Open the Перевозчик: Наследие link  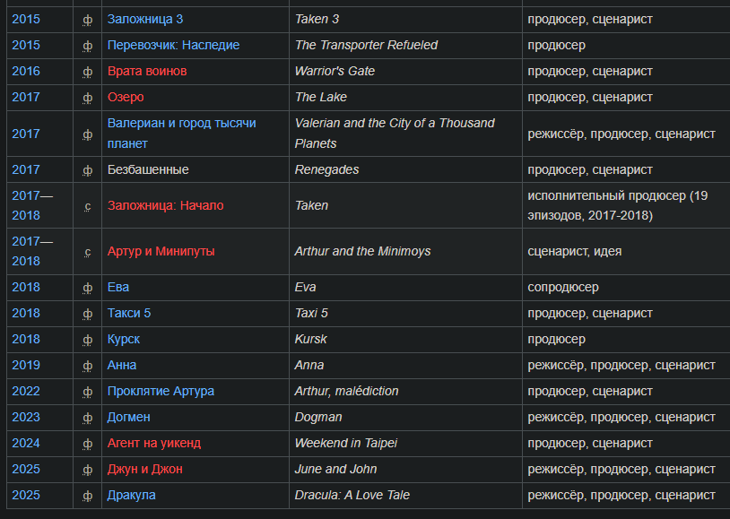point(173,45)
